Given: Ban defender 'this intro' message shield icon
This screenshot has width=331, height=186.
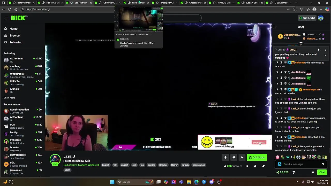Looking at the screenshot, I should pyautogui.click(x=285, y=63).
